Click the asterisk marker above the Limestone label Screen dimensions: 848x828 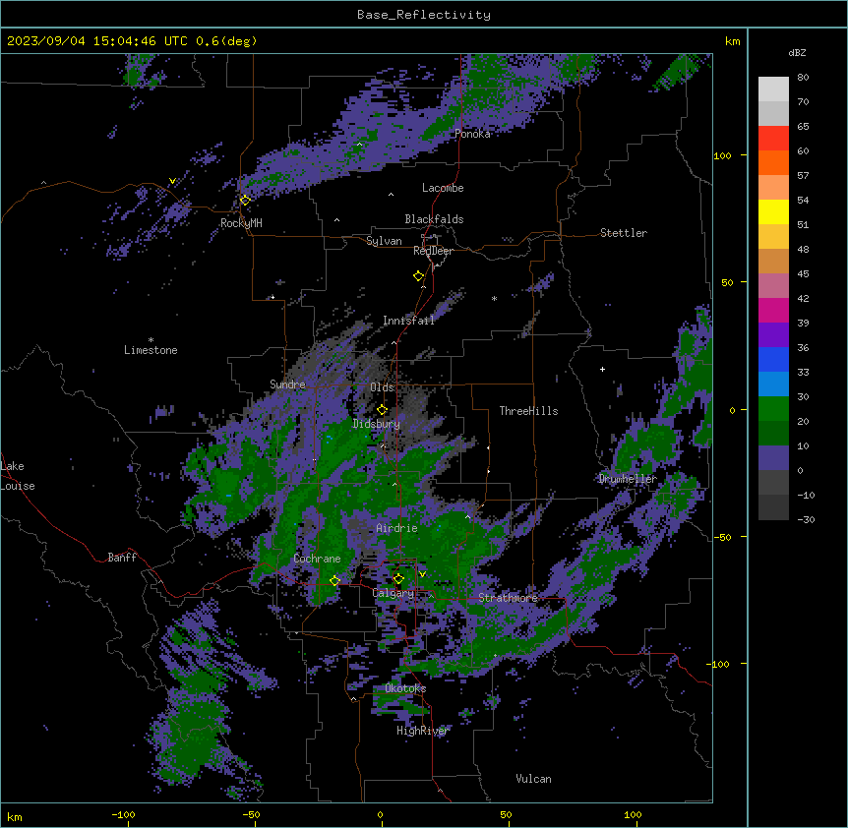[151, 340]
